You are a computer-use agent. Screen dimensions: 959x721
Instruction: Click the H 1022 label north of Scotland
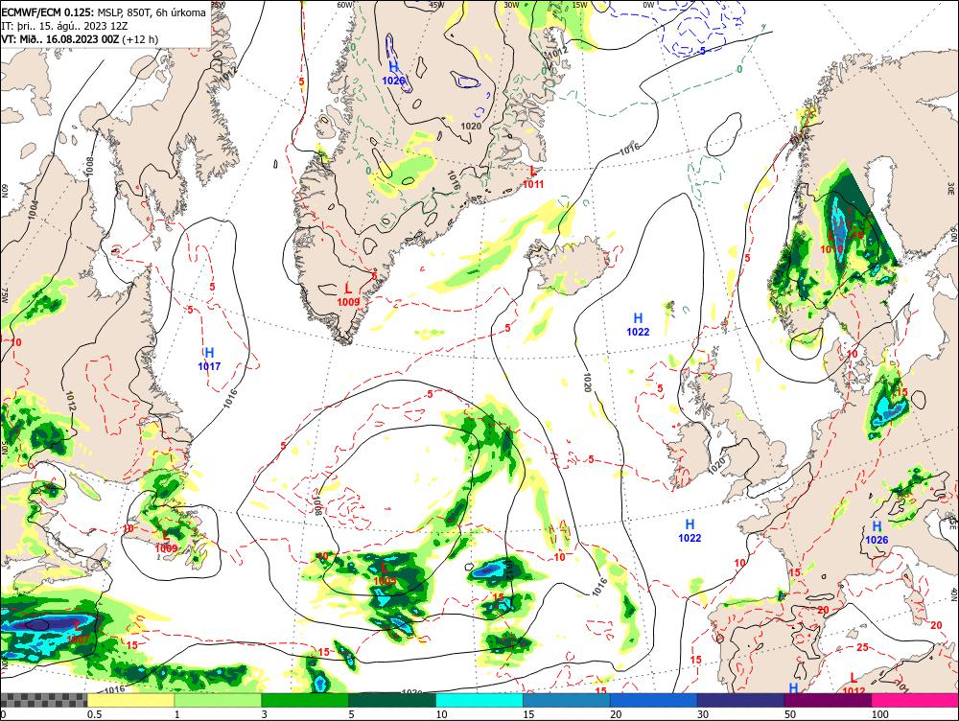(x=638, y=324)
